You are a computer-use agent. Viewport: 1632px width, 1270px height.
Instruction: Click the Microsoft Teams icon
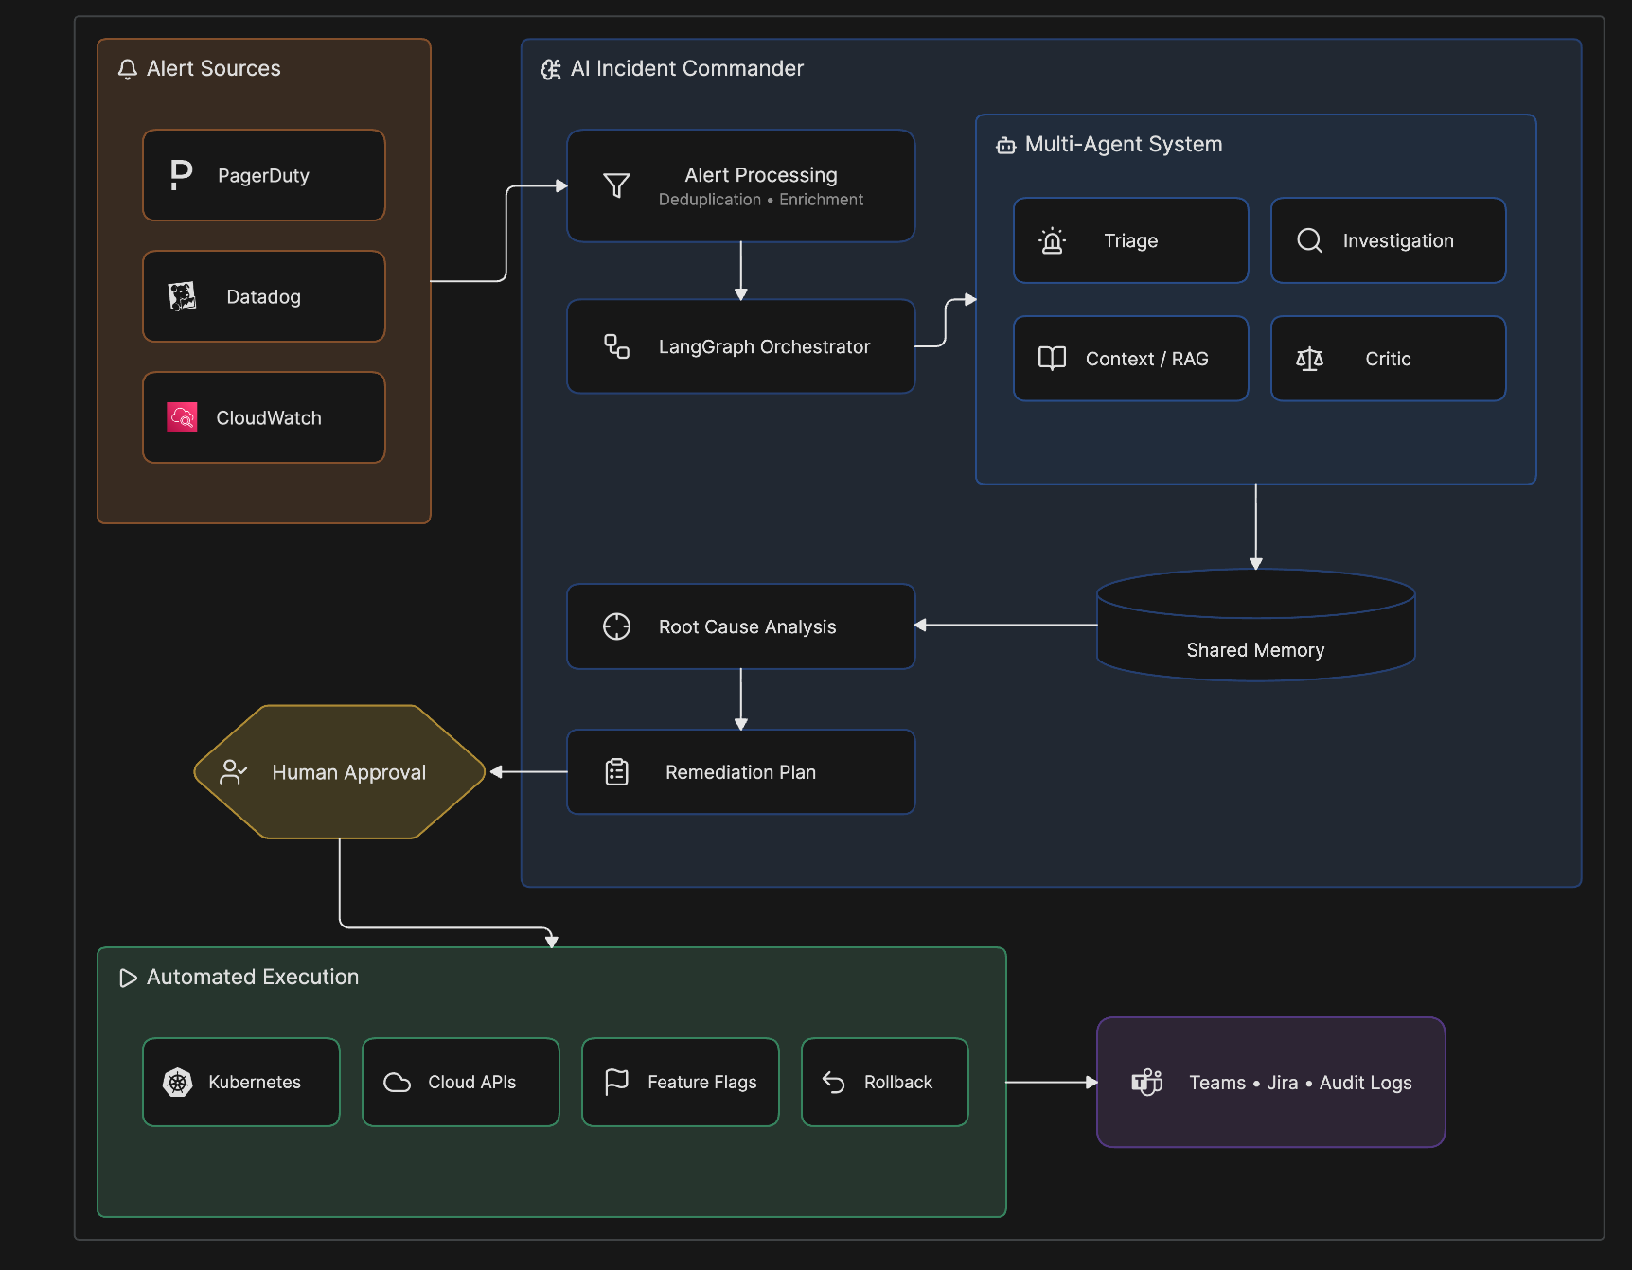point(1146,1082)
